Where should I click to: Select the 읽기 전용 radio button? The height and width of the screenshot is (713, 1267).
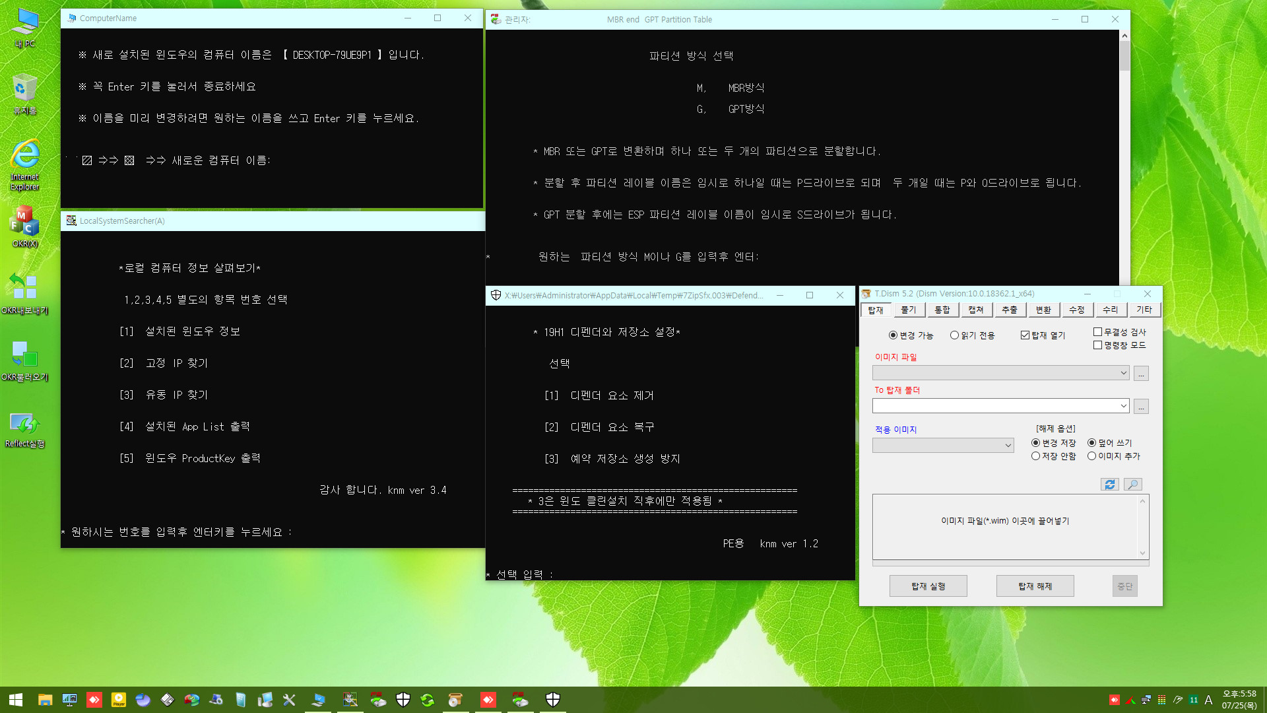pos(972,335)
